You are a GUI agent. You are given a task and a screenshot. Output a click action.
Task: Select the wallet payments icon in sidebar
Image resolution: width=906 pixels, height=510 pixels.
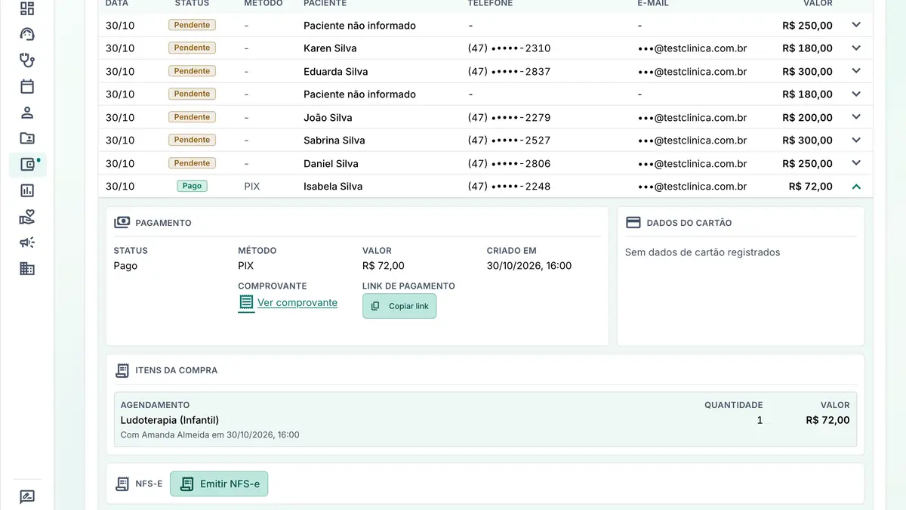point(27,165)
